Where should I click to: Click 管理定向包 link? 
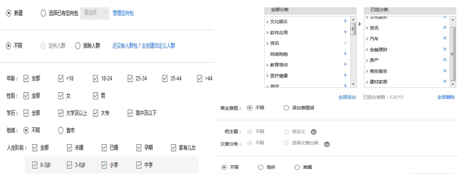(123, 13)
